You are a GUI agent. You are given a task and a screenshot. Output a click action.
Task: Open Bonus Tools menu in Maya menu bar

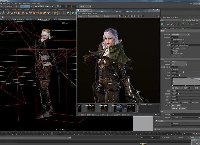(x=26, y=3)
